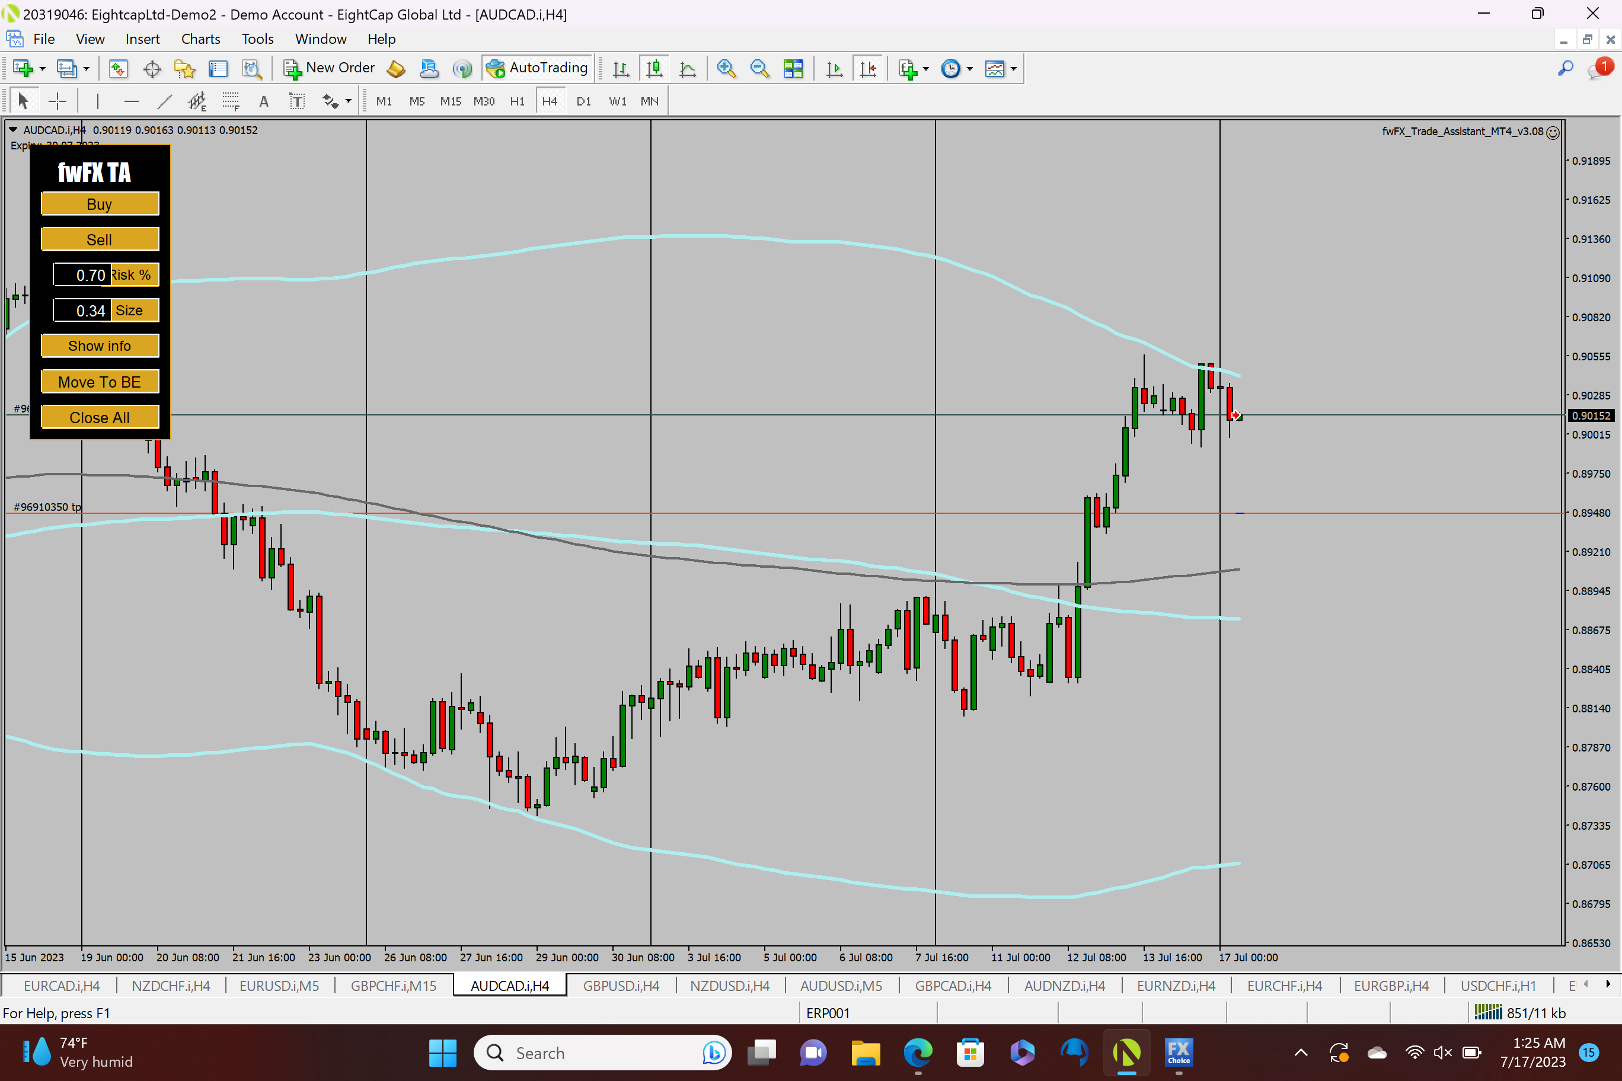Expand the arrows objects dropdown
1622x1081 pixels.
point(348,102)
